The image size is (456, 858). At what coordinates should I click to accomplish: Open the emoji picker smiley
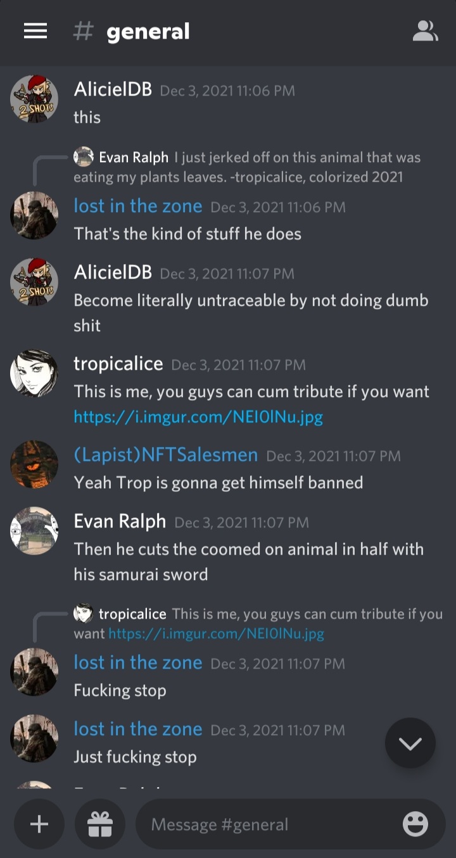415,824
